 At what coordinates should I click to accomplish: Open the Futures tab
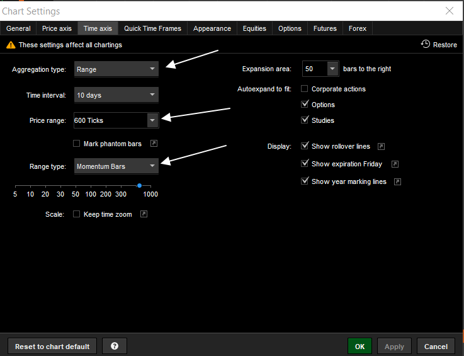pos(325,28)
